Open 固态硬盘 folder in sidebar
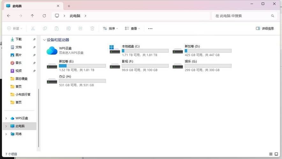Image resolution: width=282 pixels, height=159 pixels. [19, 79]
